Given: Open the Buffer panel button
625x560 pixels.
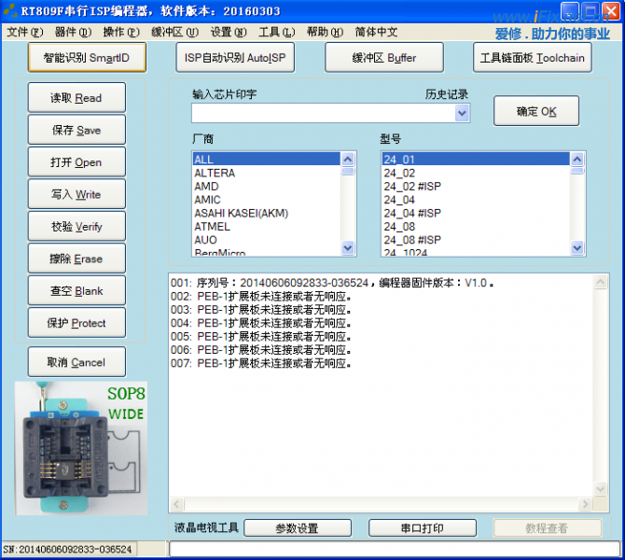Looking at the screenshot, I should click(x=384, y=58).
